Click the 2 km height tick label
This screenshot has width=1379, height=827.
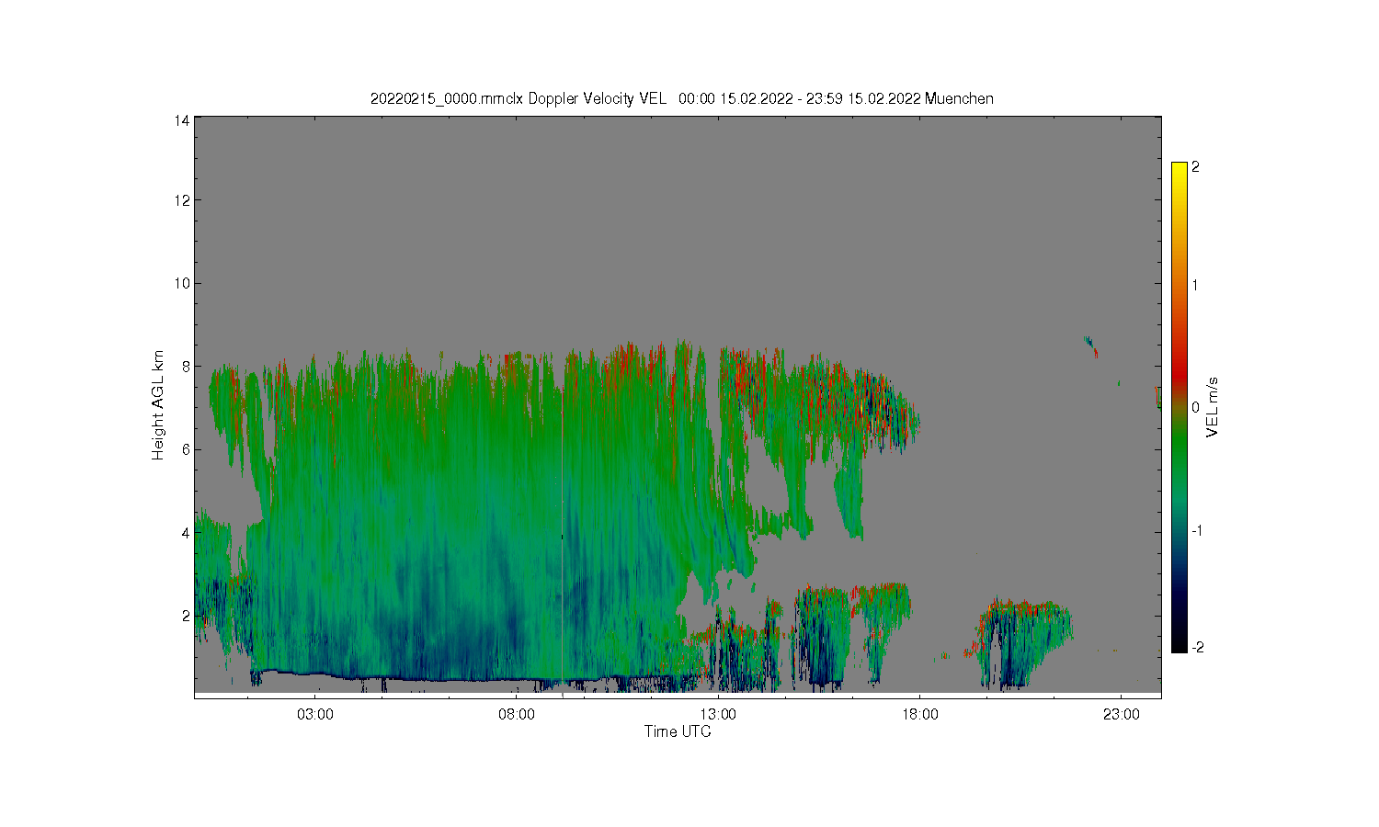pos(187,615)
